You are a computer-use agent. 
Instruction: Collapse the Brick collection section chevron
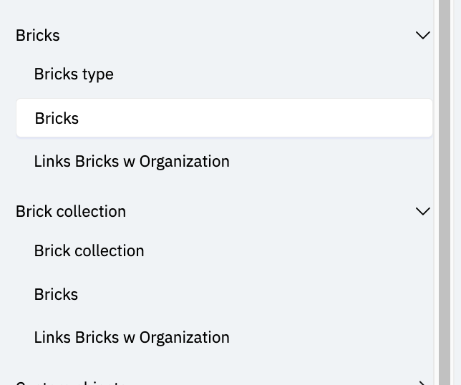coord(423,211)
